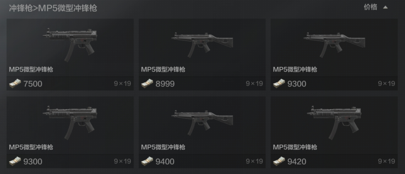Image resolution: width=405 pixels, height=174 pixels.
Task: Click the money stack icon next to 9400
Action: point(147,161)
